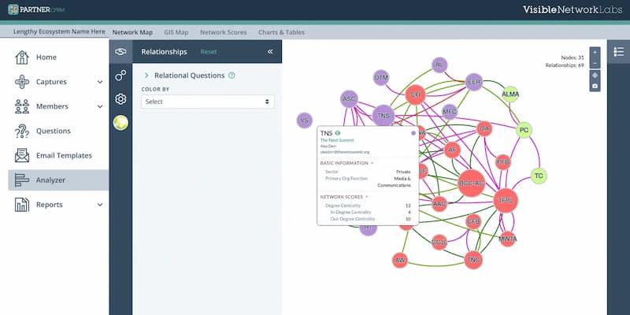Select the ASC node

pos(349,99)
